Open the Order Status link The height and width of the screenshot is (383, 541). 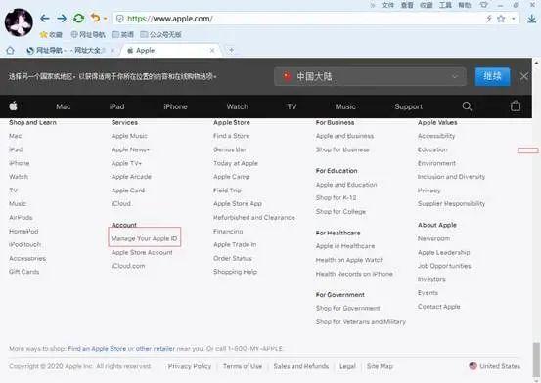233,258
